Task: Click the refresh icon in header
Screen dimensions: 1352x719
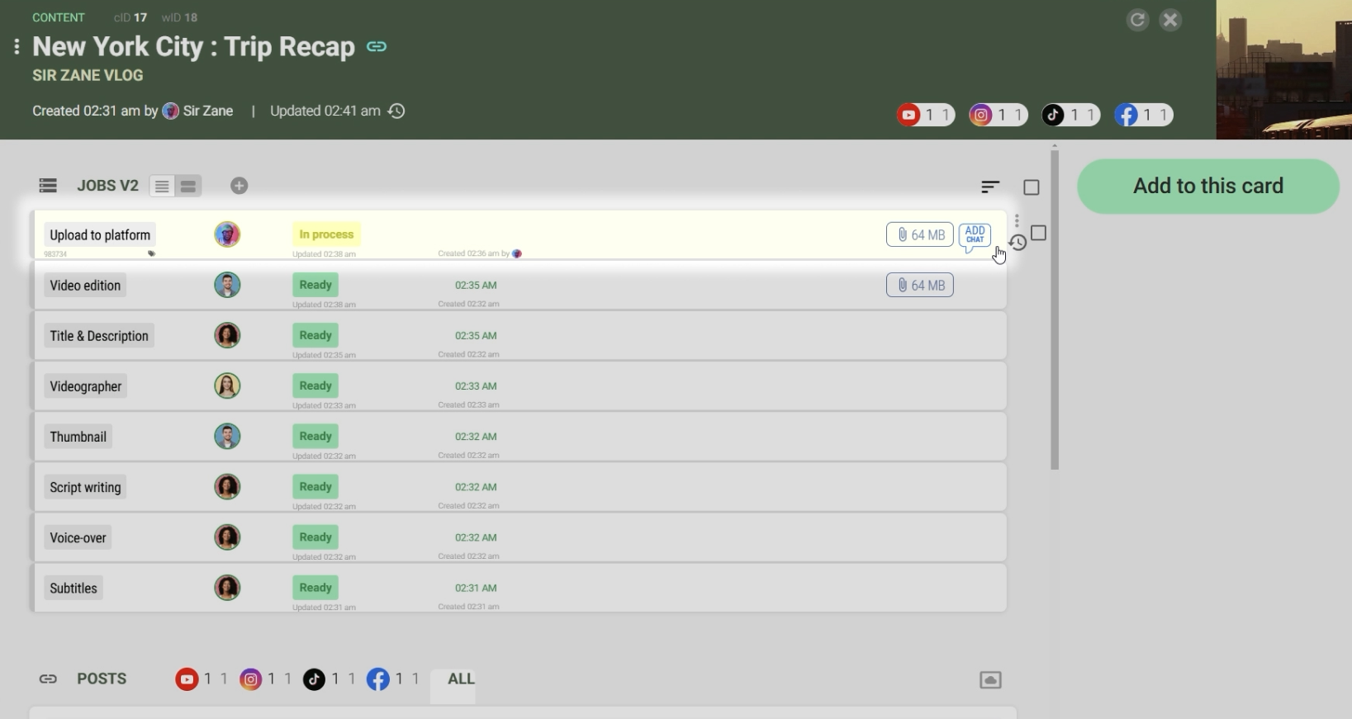Action: 1137,20
